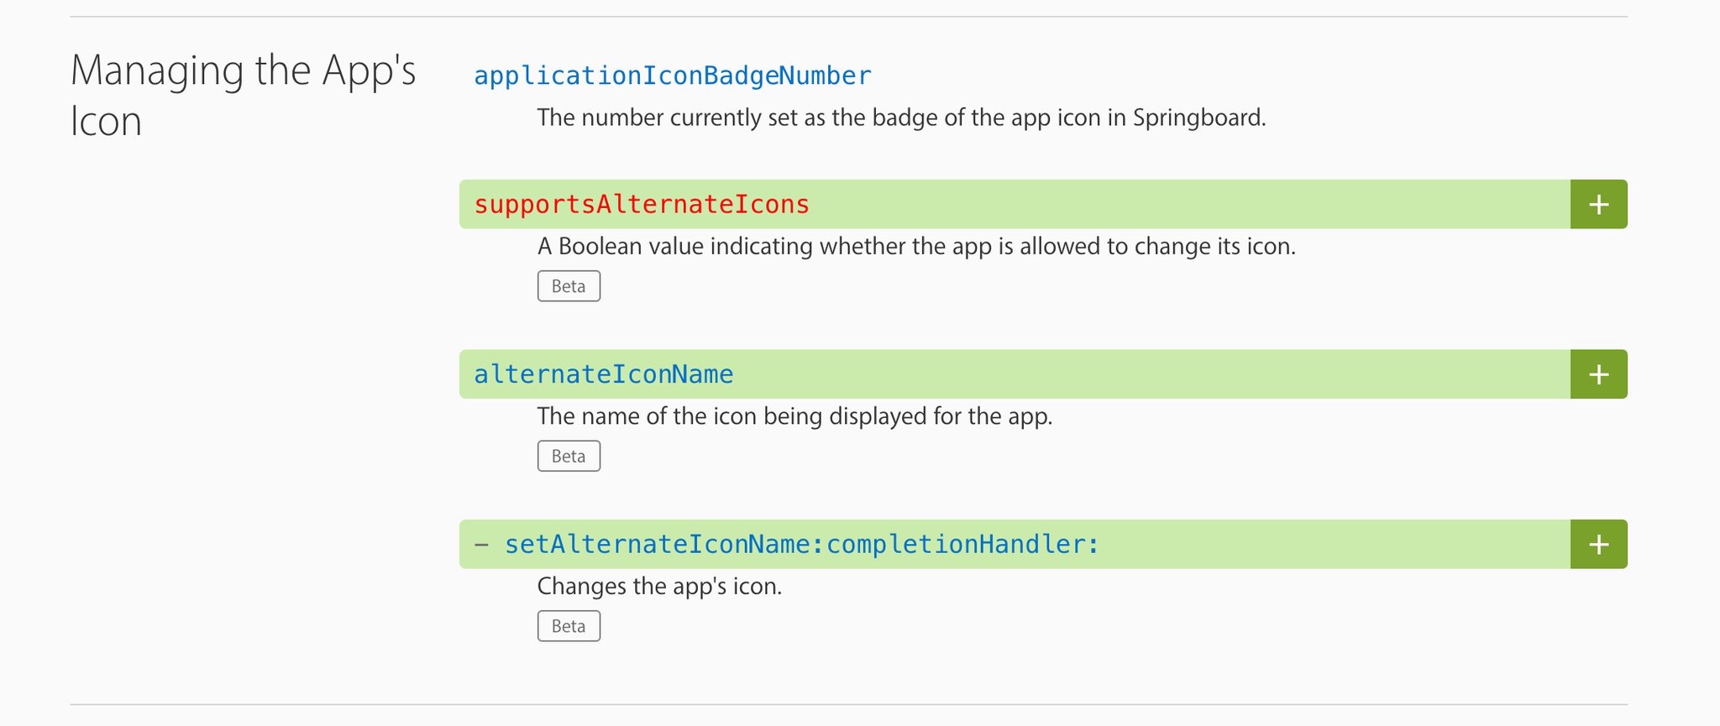The image size is (1720, 726).
Task: Click the Beta badge under supportsAlternateIcons
Action: tap(569, 286)
